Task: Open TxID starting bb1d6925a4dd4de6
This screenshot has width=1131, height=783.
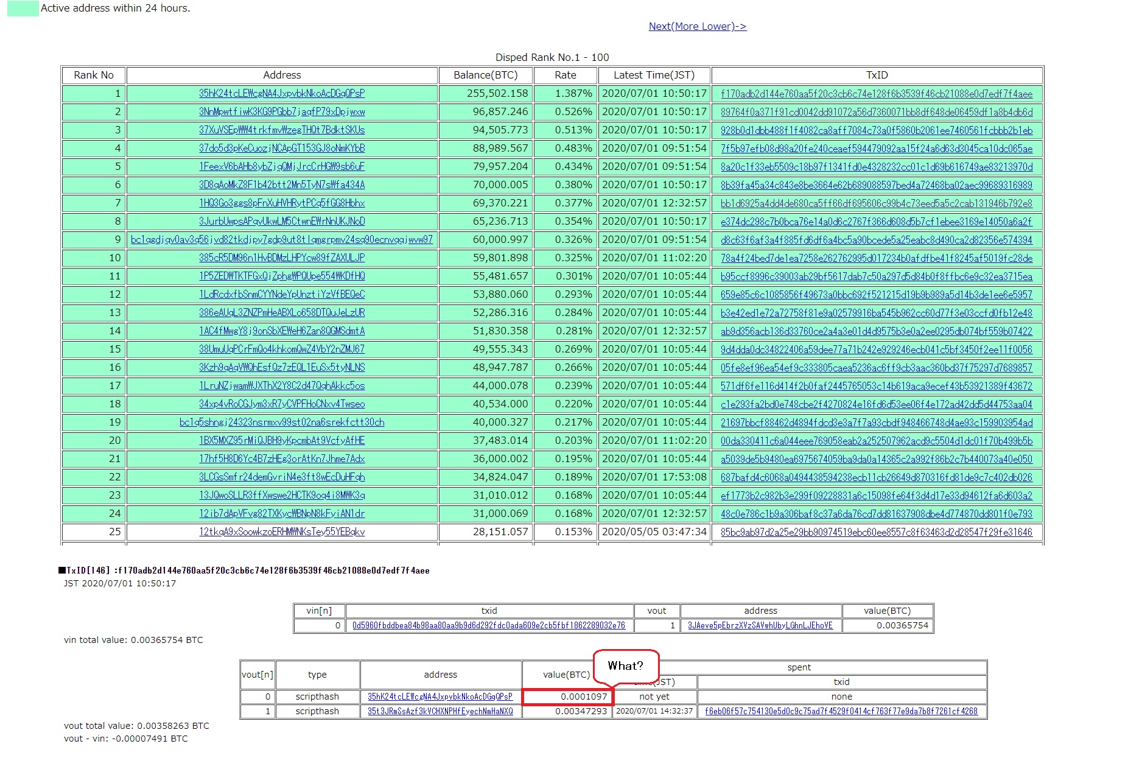Action: pyautogui.click(x=877, y=203)
